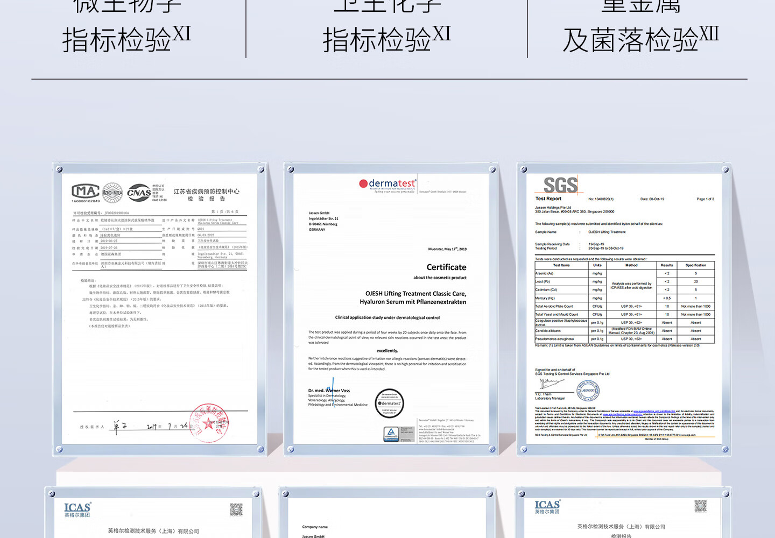Click the bold "Certificate" heading
Viewport: 775px width, 538px height.
pyautogui.click(x=446, y=267)
